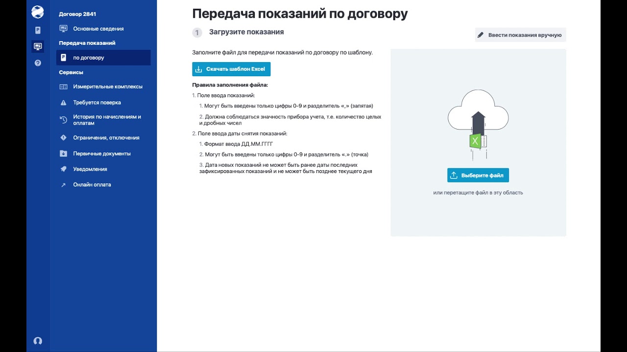Viewport: 627px width, 352px height.
Task: Click the Уведомления icon
Action: click(63, 169)
